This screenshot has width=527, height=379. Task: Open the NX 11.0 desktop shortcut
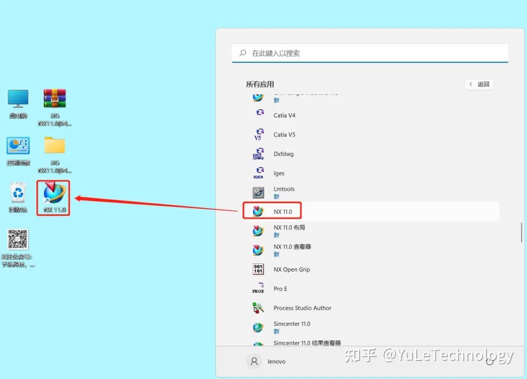coord(53,194)
